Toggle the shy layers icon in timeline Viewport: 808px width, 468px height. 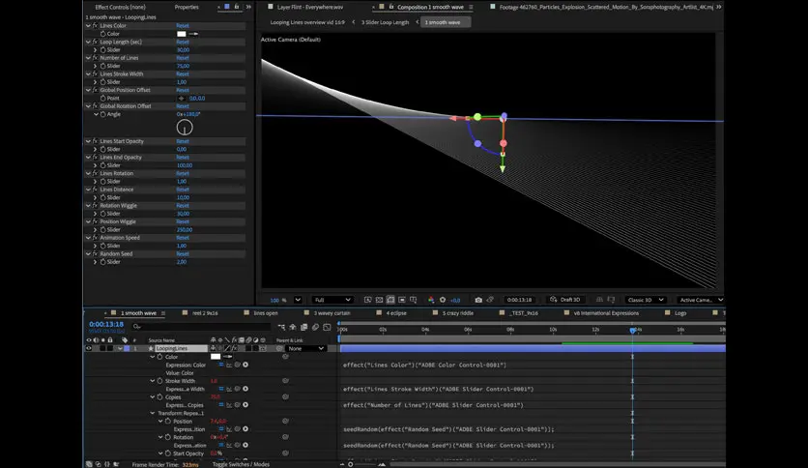(293, 327)
